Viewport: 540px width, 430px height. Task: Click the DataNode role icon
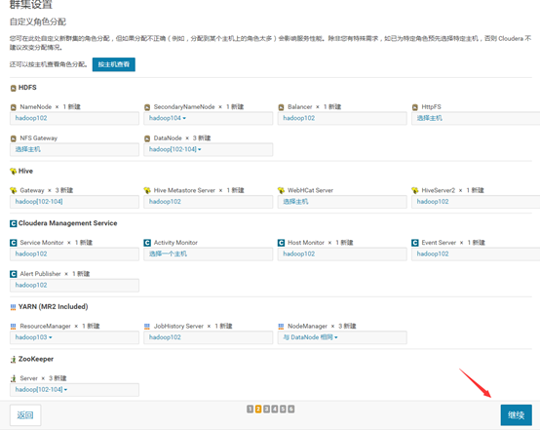tap(147, 138)
